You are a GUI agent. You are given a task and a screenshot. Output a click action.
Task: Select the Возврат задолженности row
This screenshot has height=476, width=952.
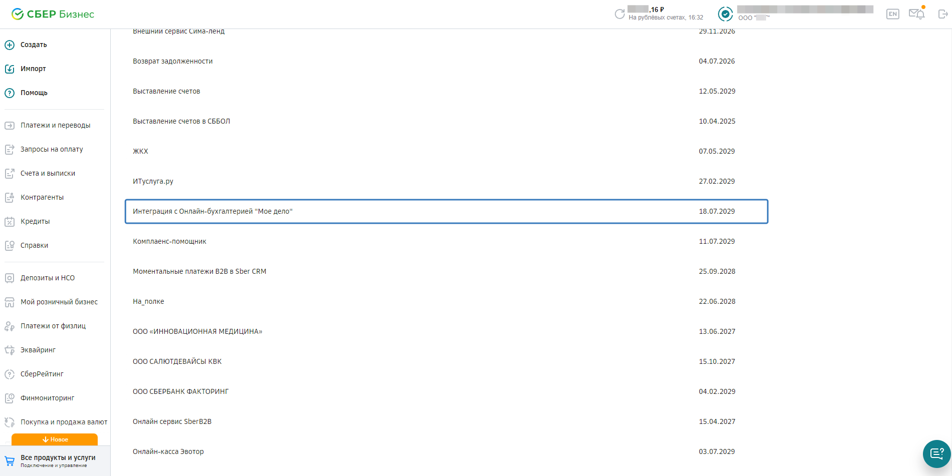point(446,61)
